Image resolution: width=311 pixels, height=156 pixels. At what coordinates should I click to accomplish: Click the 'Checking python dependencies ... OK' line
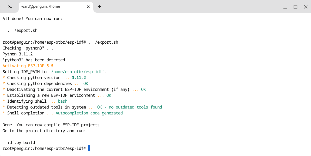[x=45, y=84]
